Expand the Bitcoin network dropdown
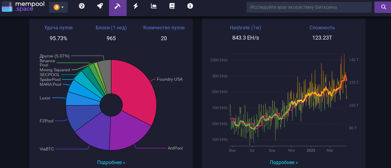This screenshot has height=168, width=391. [x=58, y=7]
